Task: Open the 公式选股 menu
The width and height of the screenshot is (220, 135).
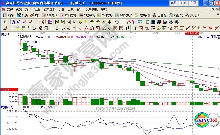Action: click(x=49, y=9)
